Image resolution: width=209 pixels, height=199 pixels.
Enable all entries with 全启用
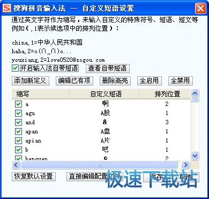tap(150, 81)
